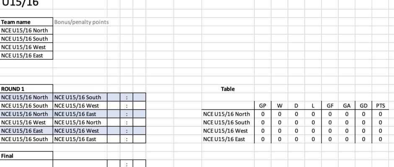Click the Bonus/penalty points header cell
This screenshot has width=394, height=167.
coord(81,22)
